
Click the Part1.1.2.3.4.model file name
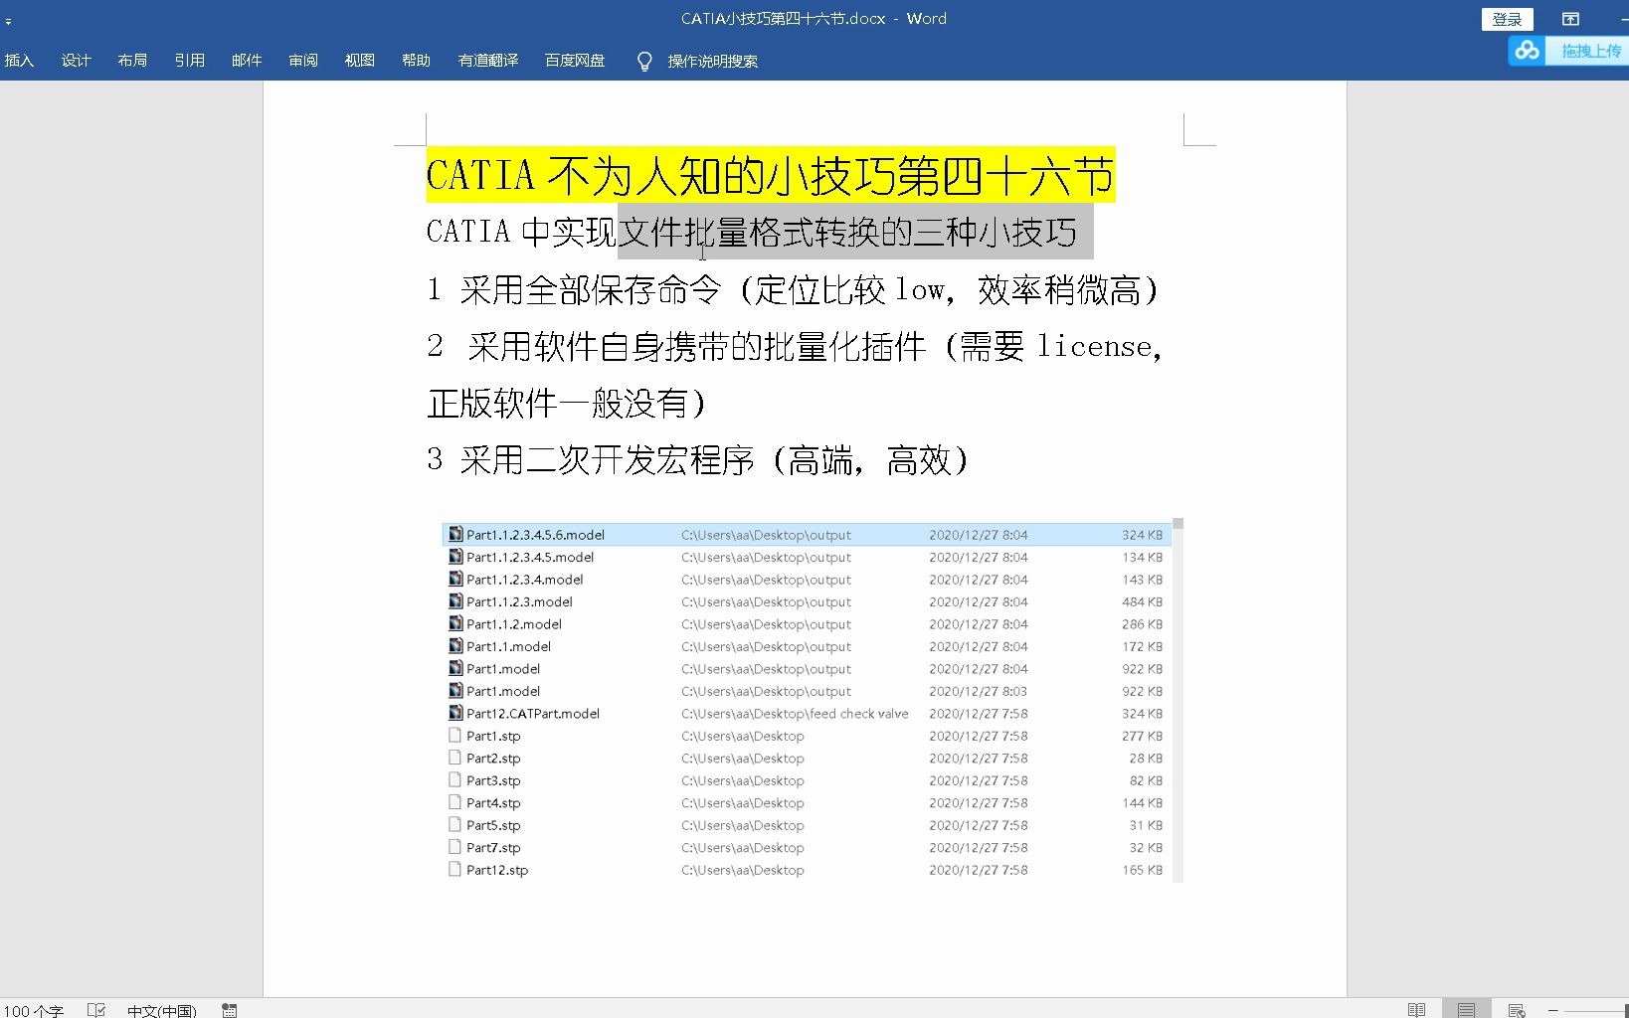coord(525,580)
